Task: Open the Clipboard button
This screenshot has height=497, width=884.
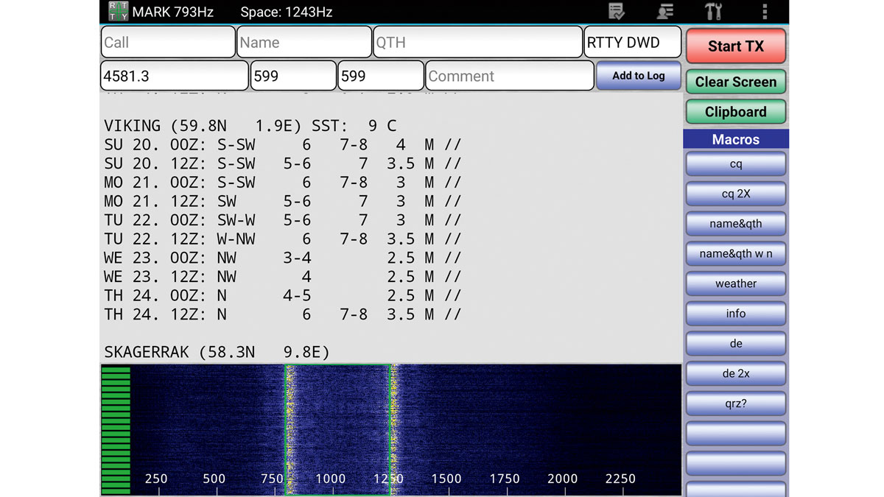Action: pos(735,112)
